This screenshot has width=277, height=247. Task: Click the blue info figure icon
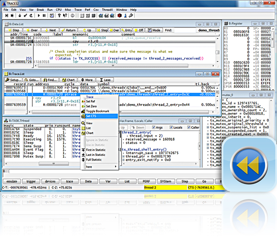125,16
